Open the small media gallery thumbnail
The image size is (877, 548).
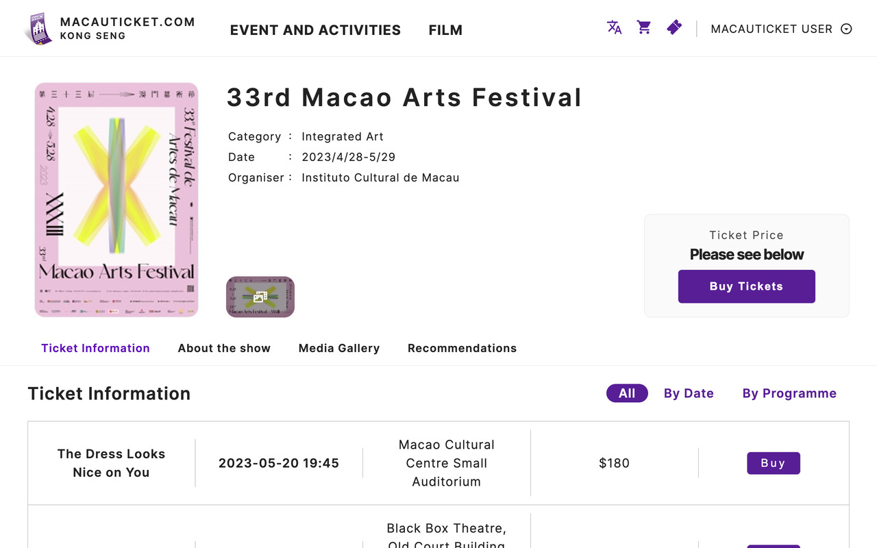tap(260, 297)
